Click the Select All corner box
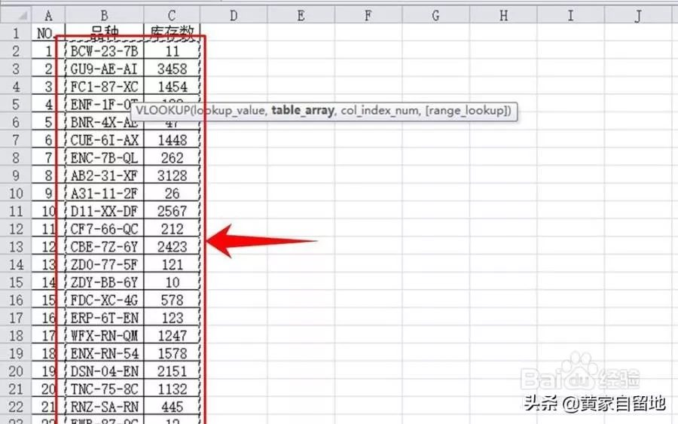Image resolution: width=678 pixels, height=424 pixels. [x=16, y=15]
